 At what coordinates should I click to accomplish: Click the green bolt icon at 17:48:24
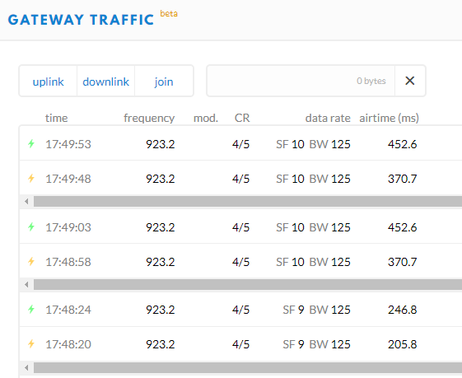pyautogui.click(x=31, y=310)
